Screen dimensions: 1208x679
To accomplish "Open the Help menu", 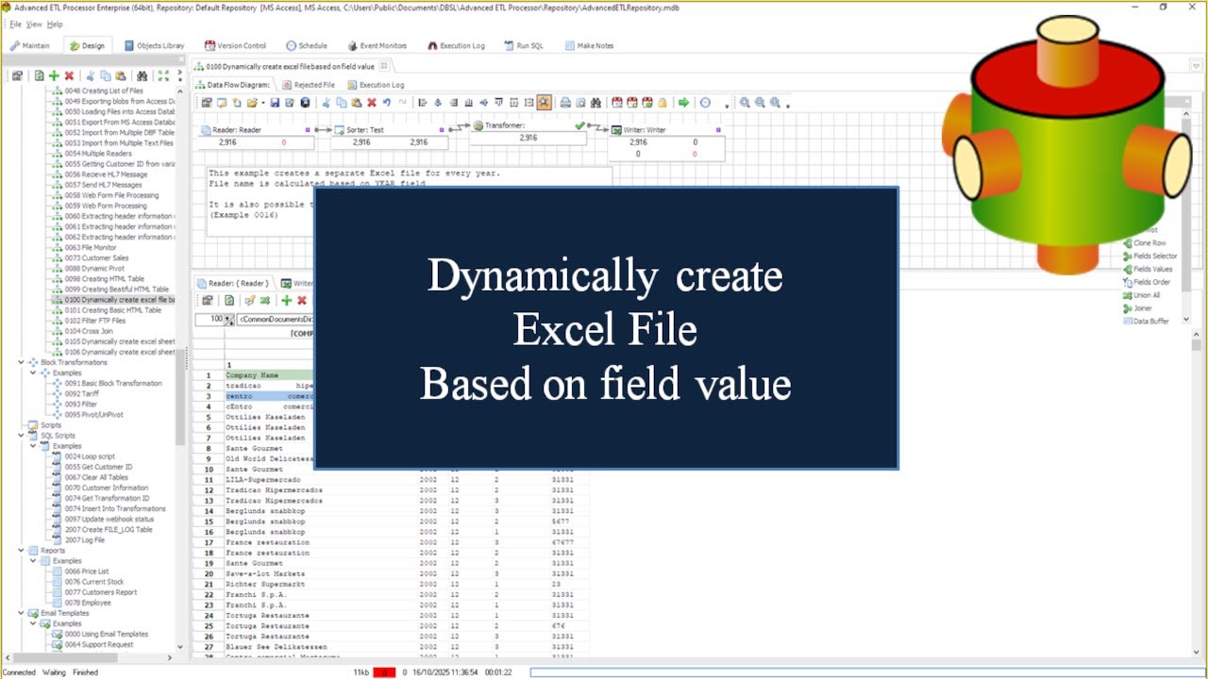I will [55, 24].
